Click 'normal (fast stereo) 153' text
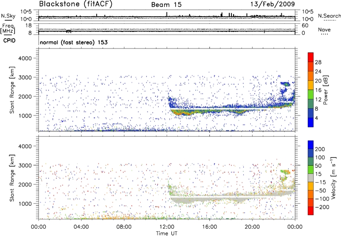Image resolution: width=341 pixels, height=236 pixels. (x=74, y=43)
